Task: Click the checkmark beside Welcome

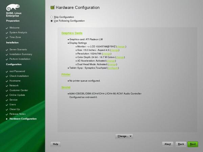Action: pyautogui.click(x=7, y=28)
